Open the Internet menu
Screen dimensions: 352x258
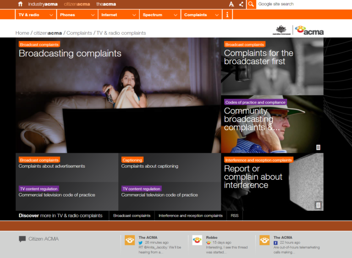pyautogui.click(x=119, y=15)
